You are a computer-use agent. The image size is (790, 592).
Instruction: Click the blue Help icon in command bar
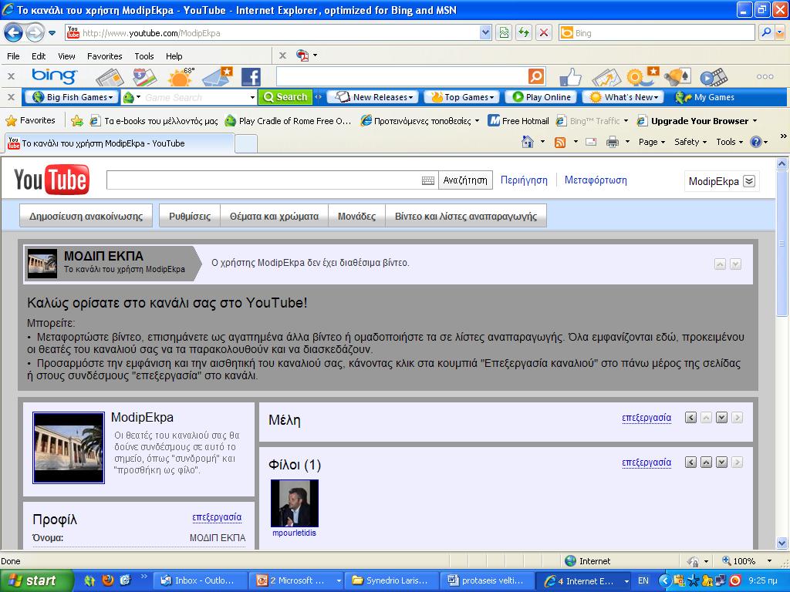755,143
